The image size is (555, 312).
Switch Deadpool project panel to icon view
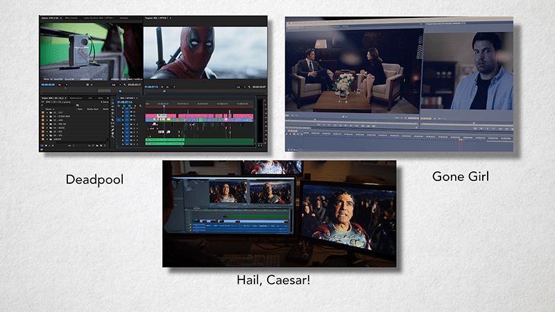[x=46, y=146]
